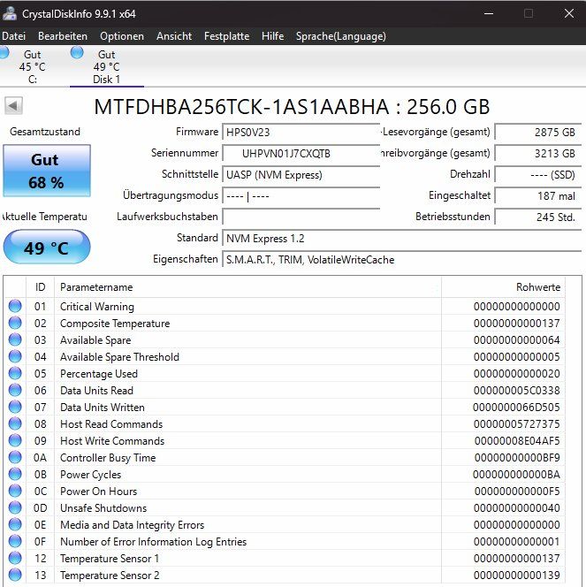Click the Gut 68 % health status button

(47, 171)
